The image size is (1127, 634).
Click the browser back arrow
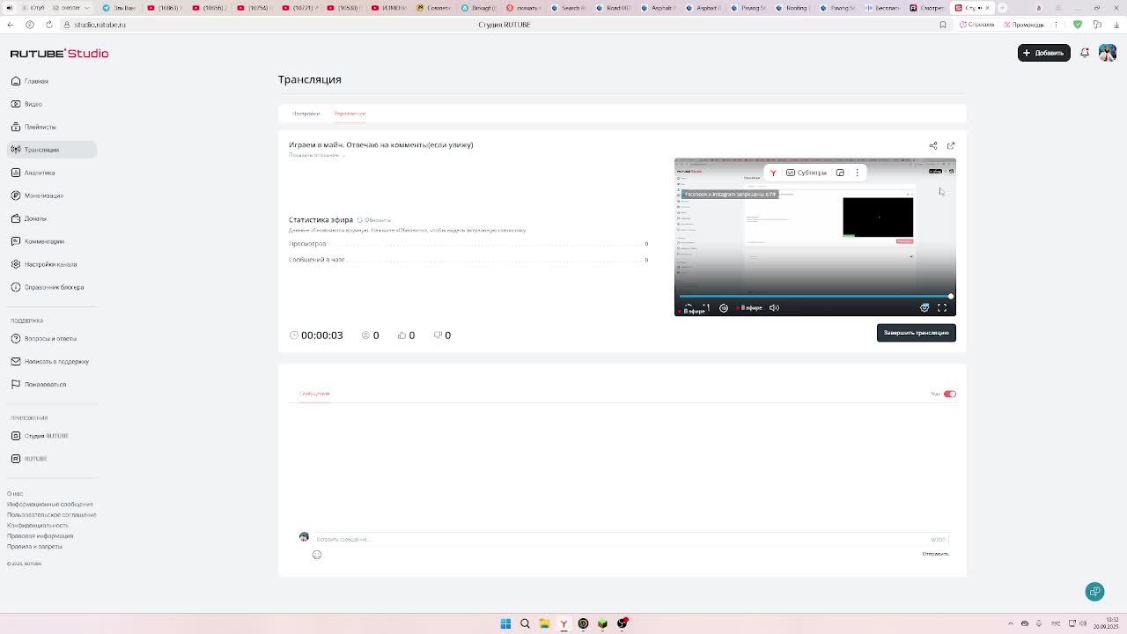(11, 25)
